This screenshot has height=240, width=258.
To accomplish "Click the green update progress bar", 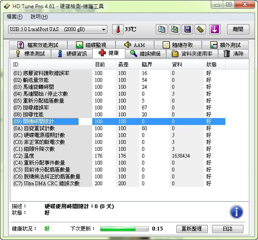I will (x=124, y=229).
